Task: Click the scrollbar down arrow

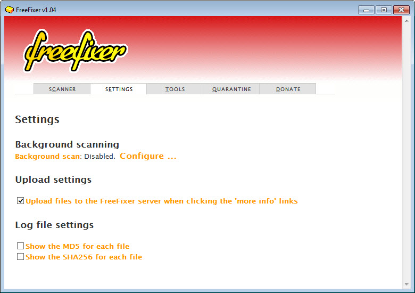Action: (x=406, y=284)
